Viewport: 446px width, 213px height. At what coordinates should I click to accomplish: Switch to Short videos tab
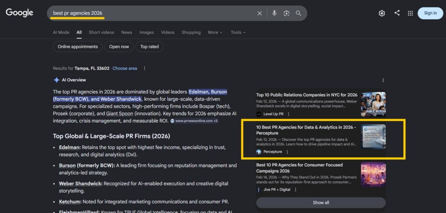coord(101,32)
